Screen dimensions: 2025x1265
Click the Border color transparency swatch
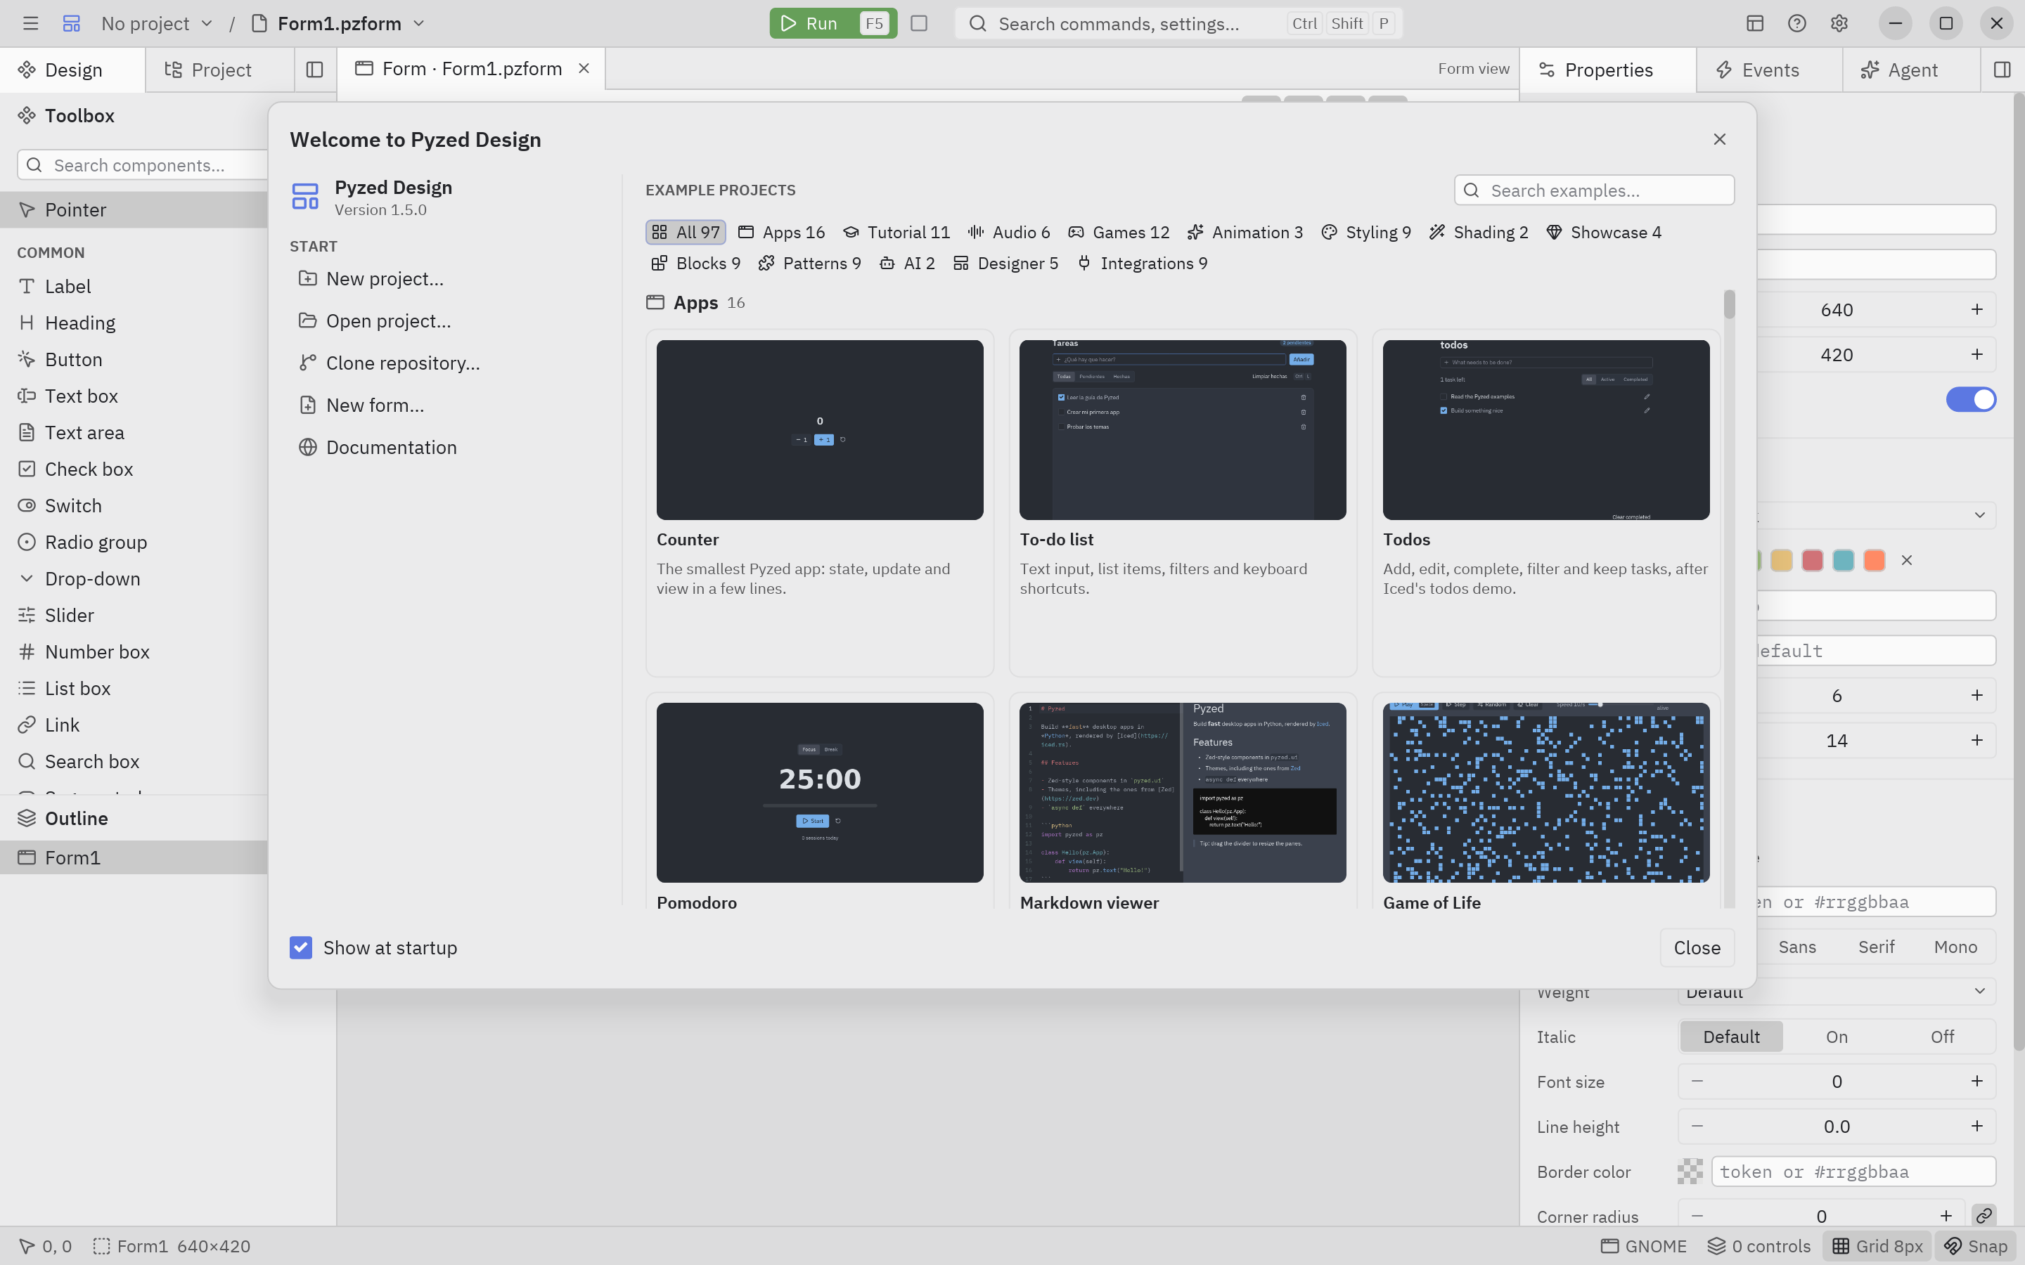(1690, 1172)
